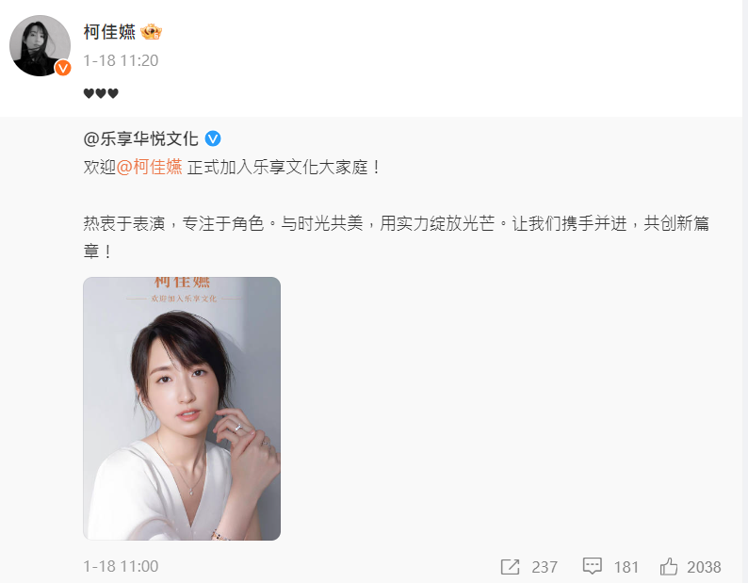Click the 柯佳嬿 title text inside poster image
The image size is (748, 583).
tap(182, 282)
